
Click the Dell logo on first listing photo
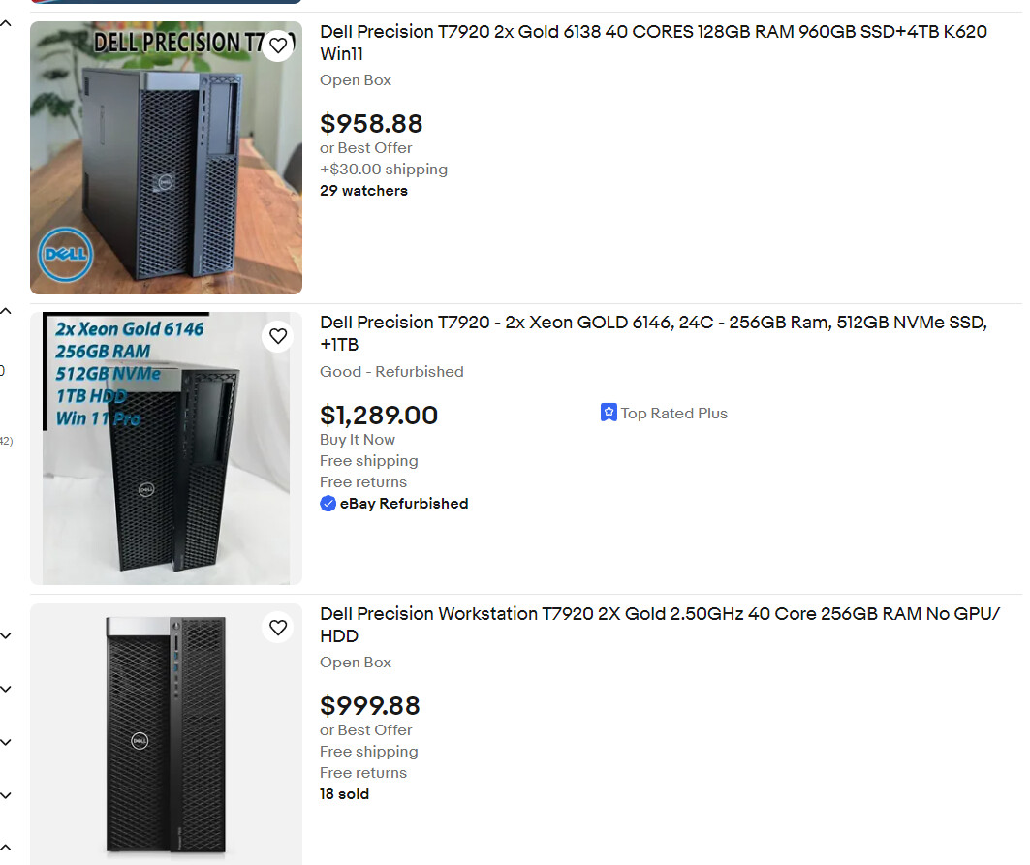(65, 257)
